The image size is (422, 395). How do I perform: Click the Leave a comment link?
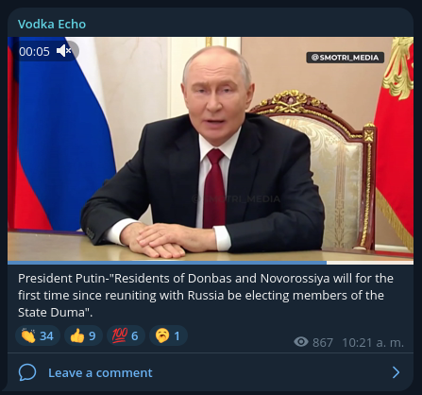pos(100,373)
